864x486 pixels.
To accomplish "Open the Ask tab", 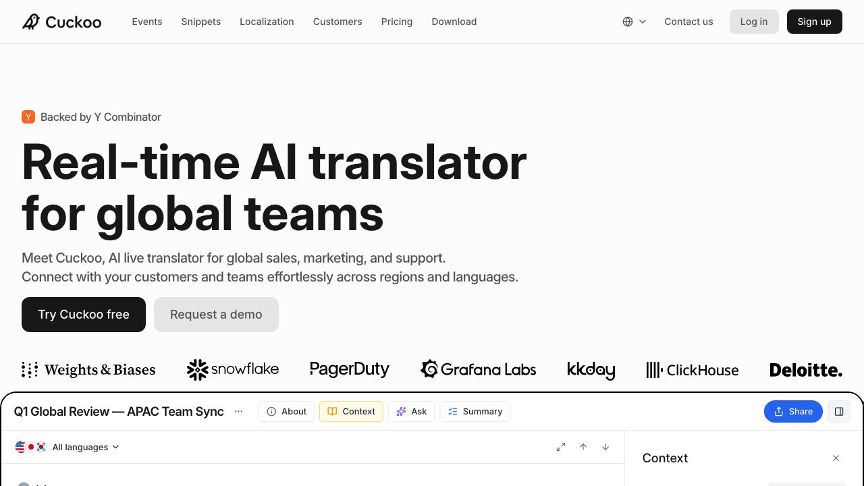I will (411, 411).
